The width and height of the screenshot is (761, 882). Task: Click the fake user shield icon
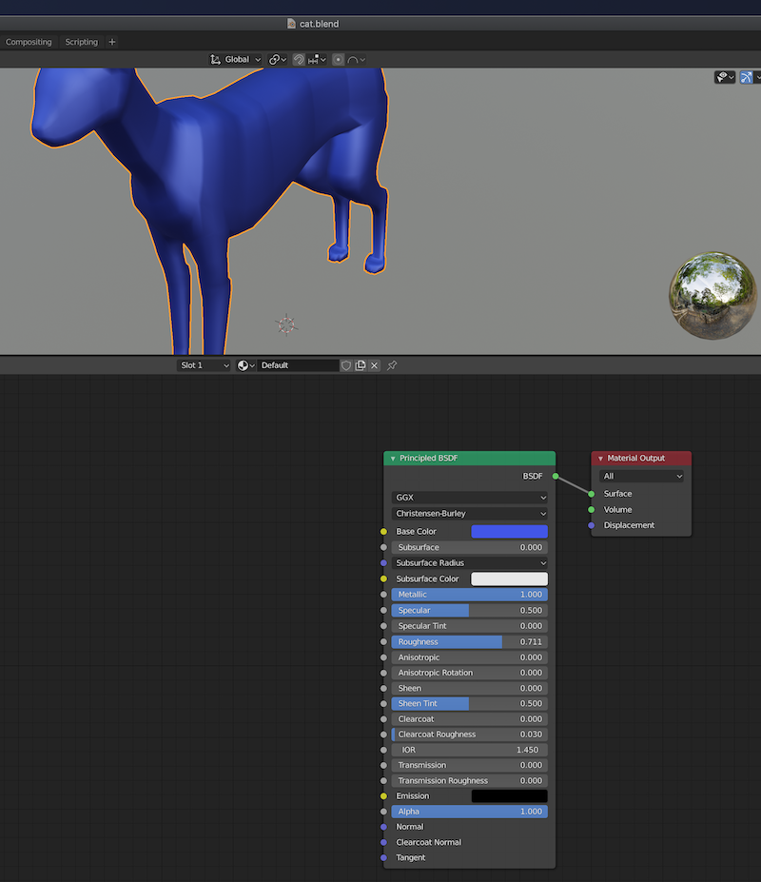(x=346, y=365)
